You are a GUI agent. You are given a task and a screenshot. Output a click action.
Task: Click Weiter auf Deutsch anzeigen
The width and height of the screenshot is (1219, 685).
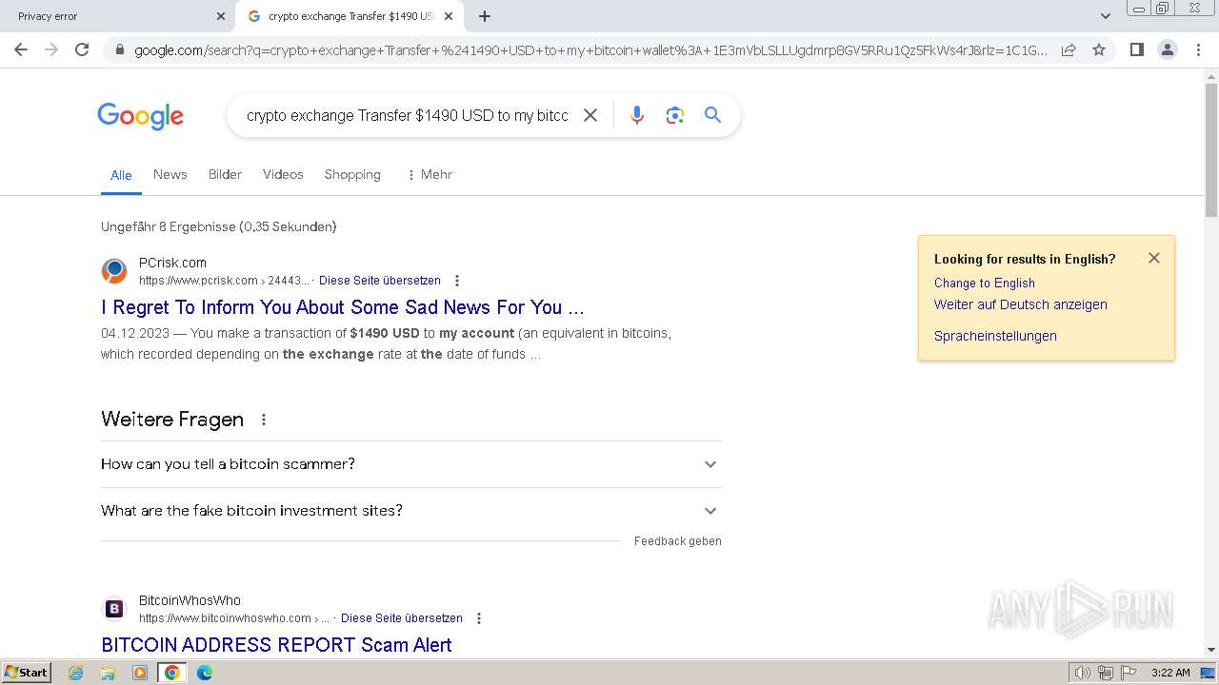pos(1020,304)
